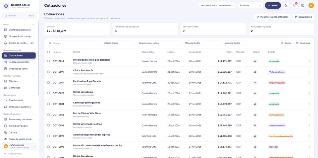
Task: Click the NV user avatar in header
Action: 311,6
